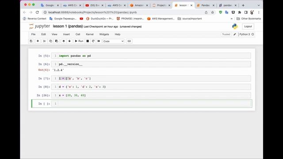Click the pencil edit mode icon
283x159 pixels.
click(x=235, y=34)
